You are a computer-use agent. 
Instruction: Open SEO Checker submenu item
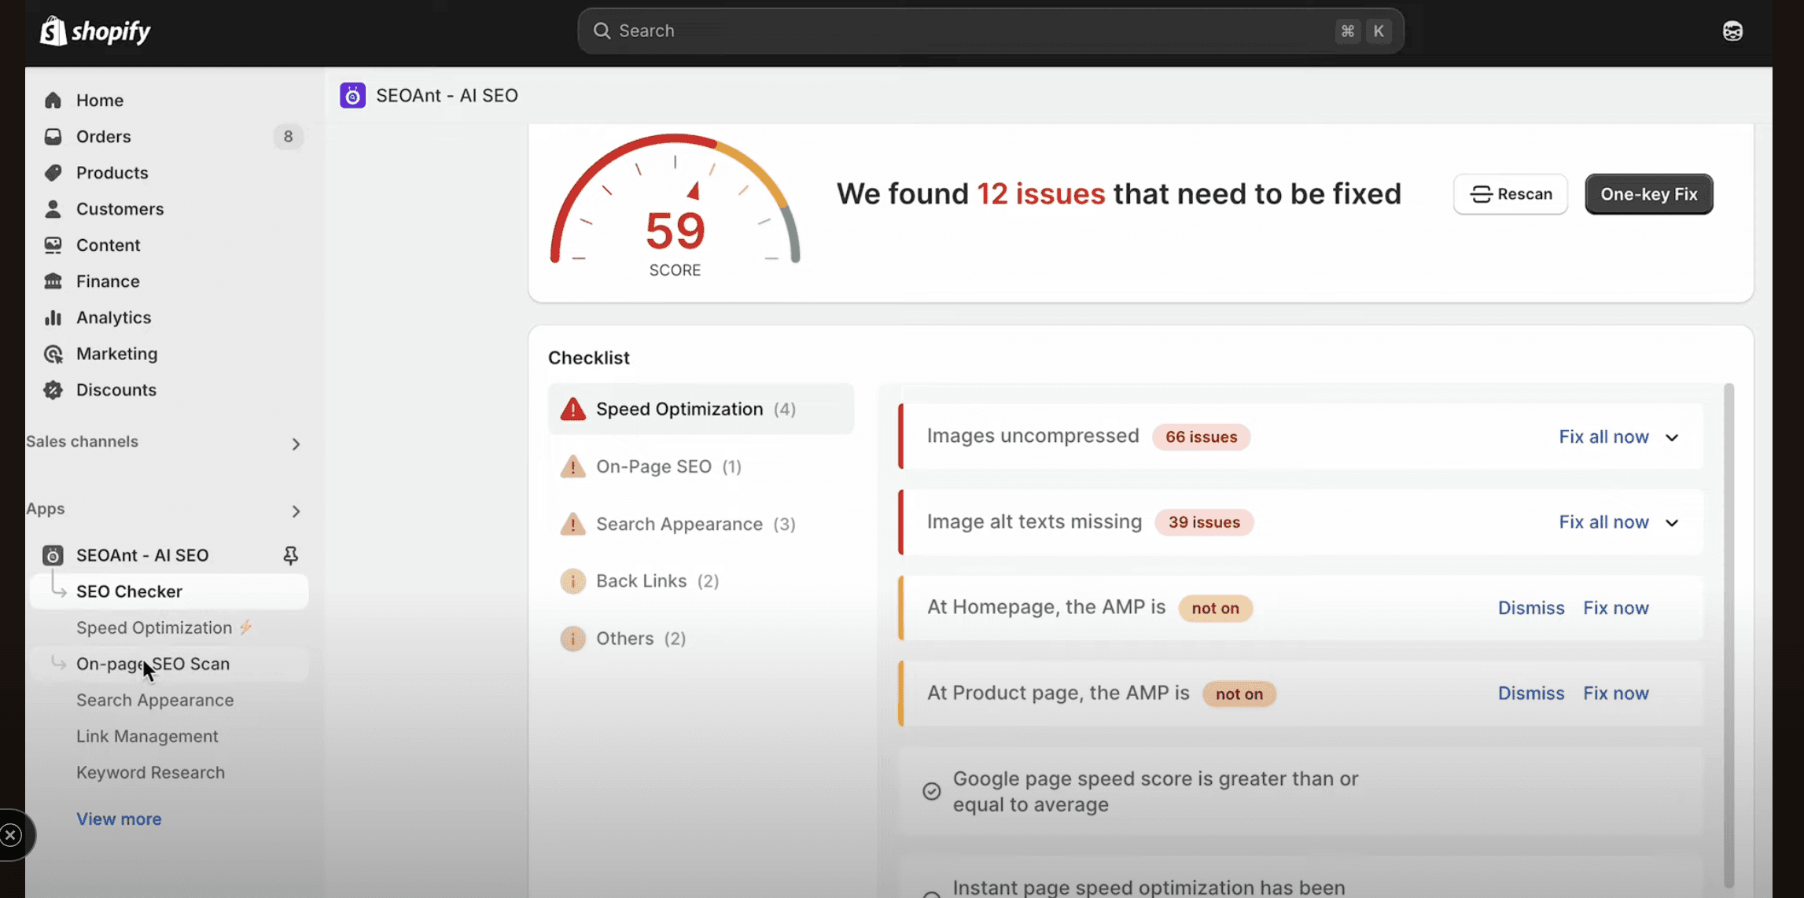click(168, 591)
